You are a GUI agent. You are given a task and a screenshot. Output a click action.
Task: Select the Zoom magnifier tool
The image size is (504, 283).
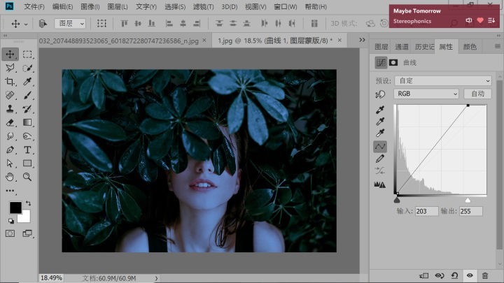(27, 177)
